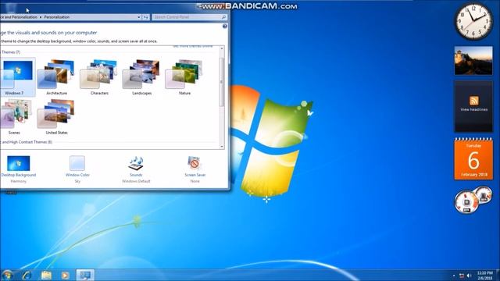The width and height of the screenshot is (500, 281).
Task: Click the Action Center flag icon
Action: pos(462,276)
